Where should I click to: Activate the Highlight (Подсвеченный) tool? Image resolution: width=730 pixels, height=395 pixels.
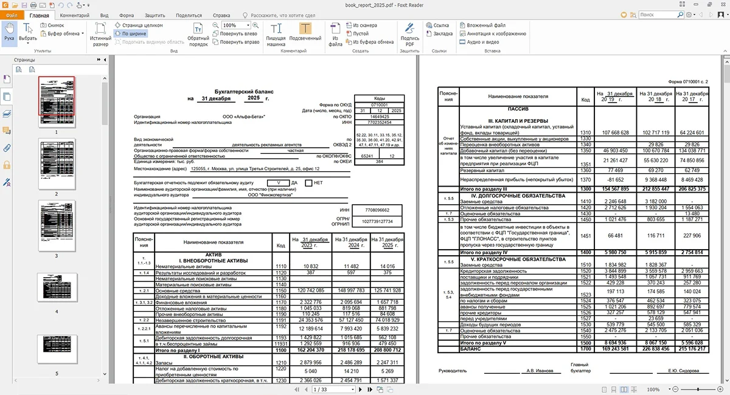point(305,33)
